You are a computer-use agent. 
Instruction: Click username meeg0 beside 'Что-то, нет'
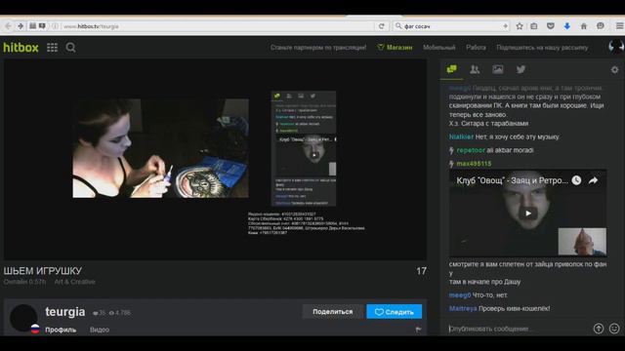click(x=460, y=294)
